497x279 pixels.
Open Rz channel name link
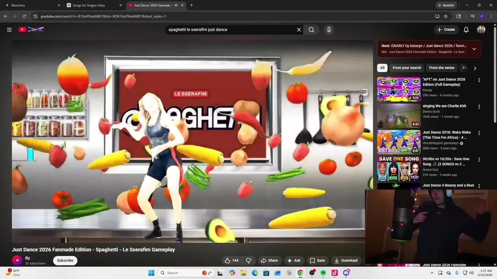28,258
